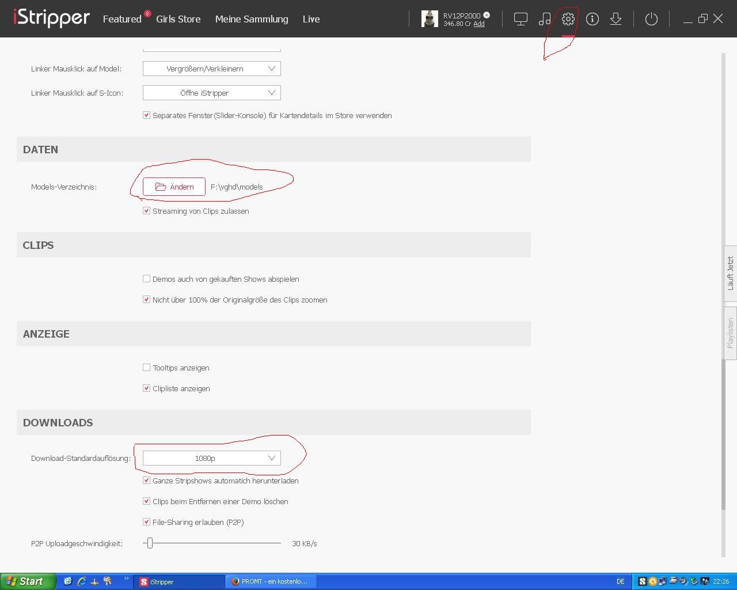Click the gear settings icon
This screenshot has width=737, height=590.
pyautogui.click(x=568, y=19)
